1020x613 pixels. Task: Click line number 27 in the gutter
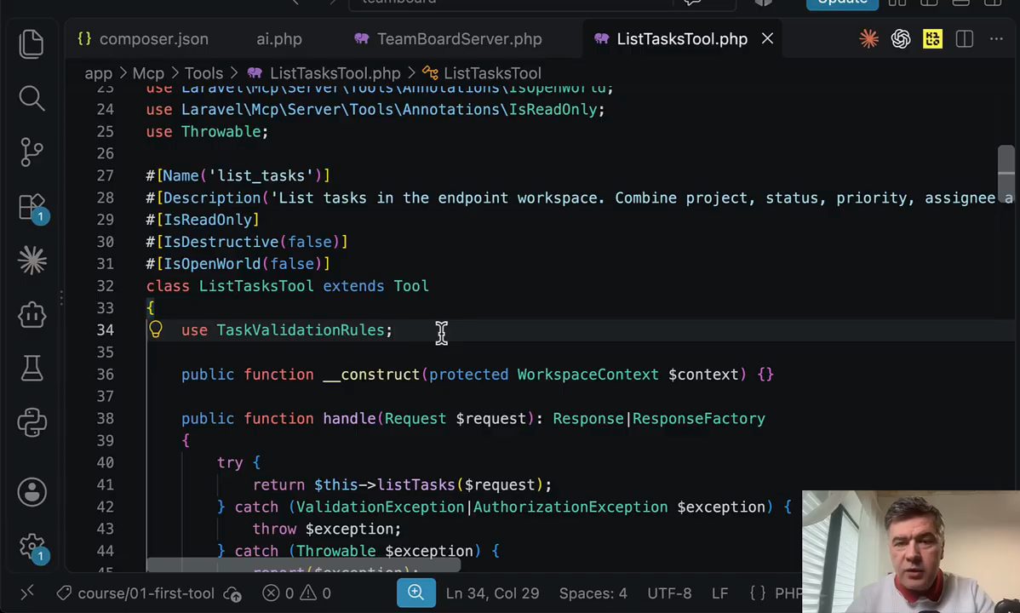pos(105,175)
